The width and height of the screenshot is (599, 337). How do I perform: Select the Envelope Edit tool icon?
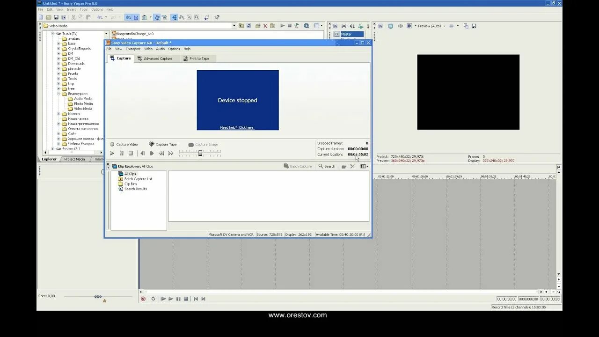(x=182, y=17)
